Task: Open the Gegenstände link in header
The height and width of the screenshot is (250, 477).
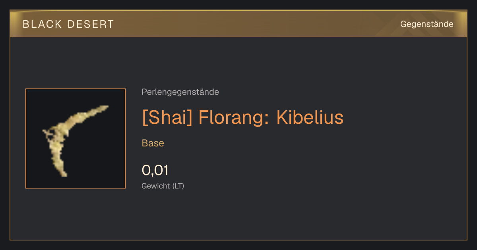Action: (427, 24)
